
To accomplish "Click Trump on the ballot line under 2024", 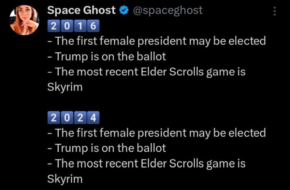I will [x=107, y=148].
